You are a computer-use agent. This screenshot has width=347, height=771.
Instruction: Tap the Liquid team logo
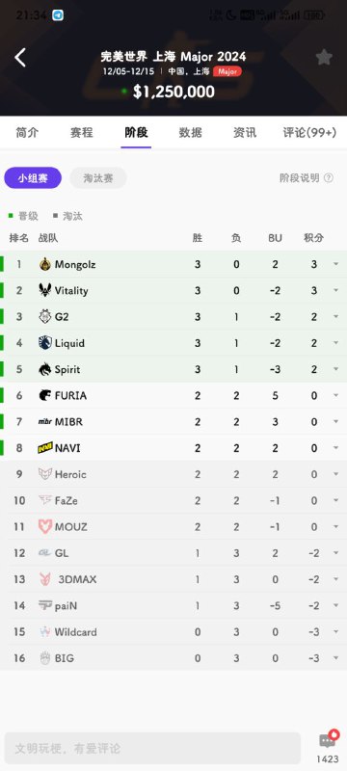45,343
